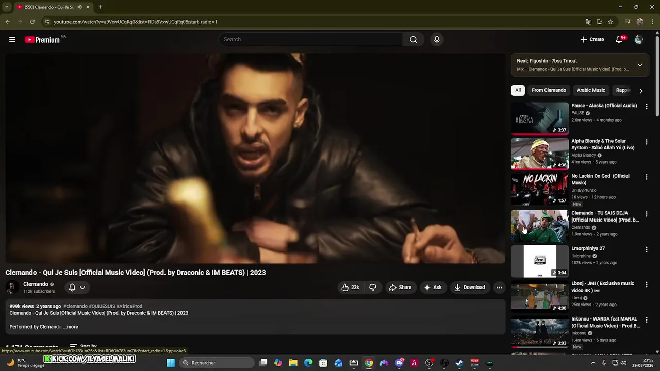
Task: Open the Create menu
Action: tap(592, 40)
